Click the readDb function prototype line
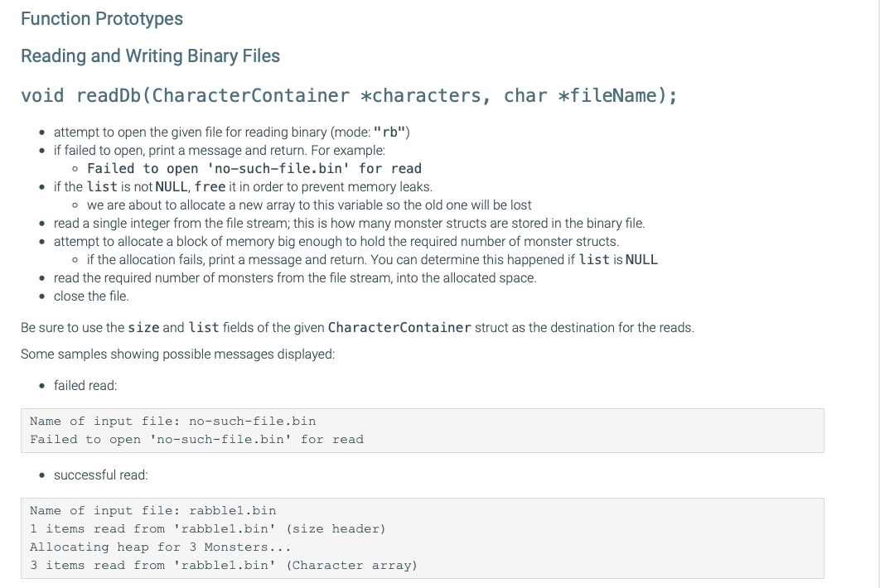 click(x=349, y=96)
